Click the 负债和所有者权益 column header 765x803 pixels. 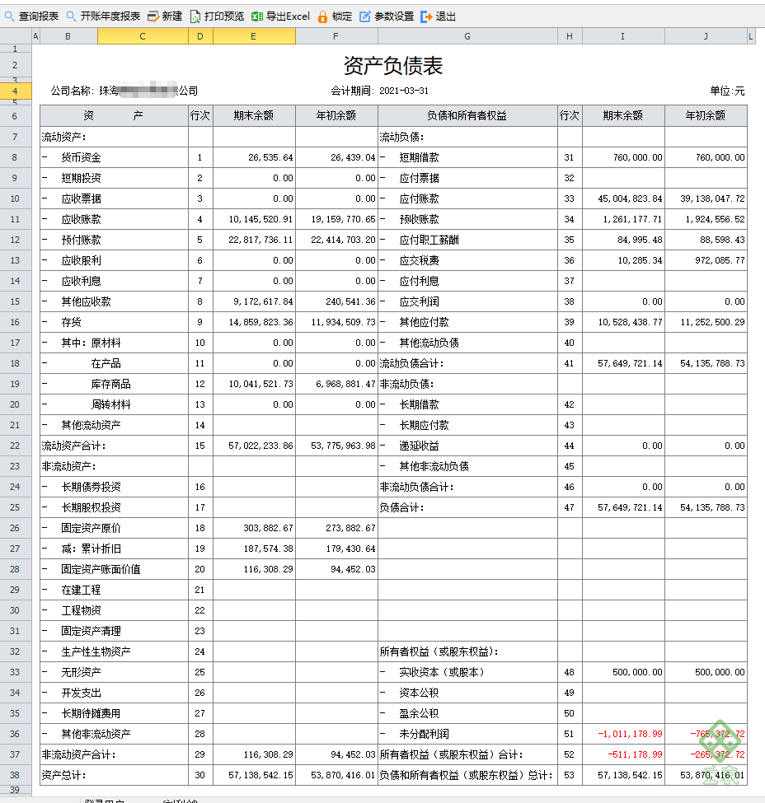pyautogui.click(x=467, y=116)
